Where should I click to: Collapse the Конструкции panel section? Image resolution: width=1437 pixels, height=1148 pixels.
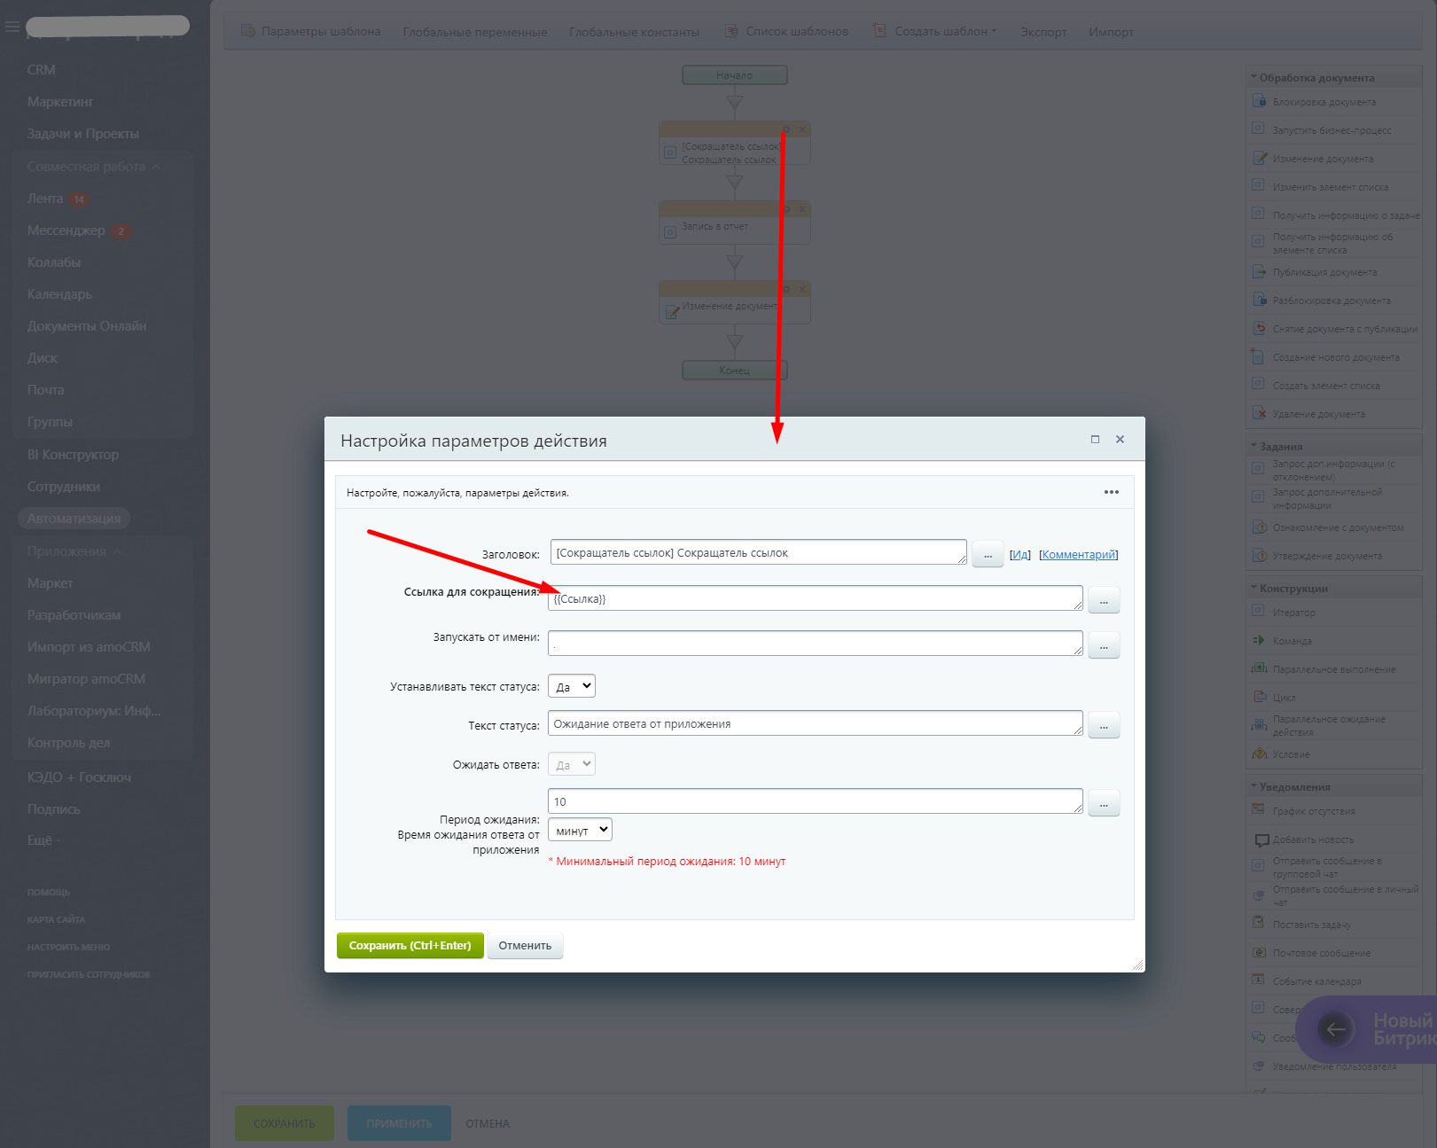coord(1253,588)
